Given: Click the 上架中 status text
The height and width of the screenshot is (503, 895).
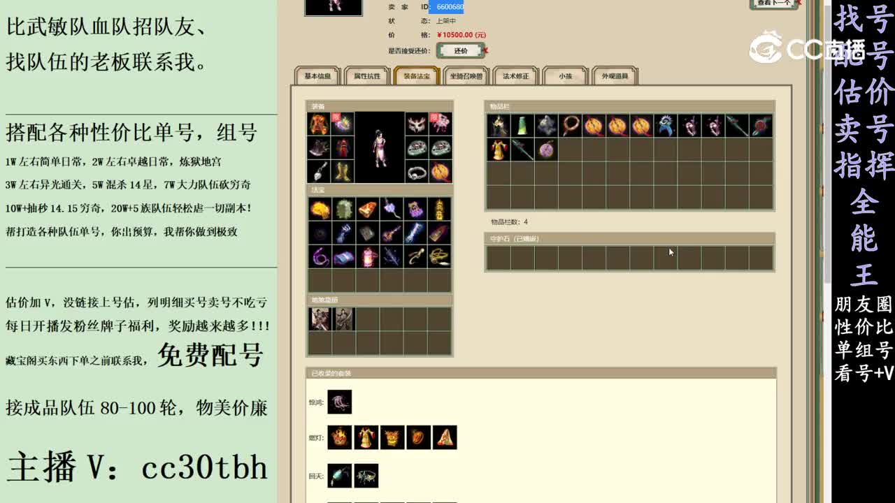Looking at the screenshot, I should point(446,21).
